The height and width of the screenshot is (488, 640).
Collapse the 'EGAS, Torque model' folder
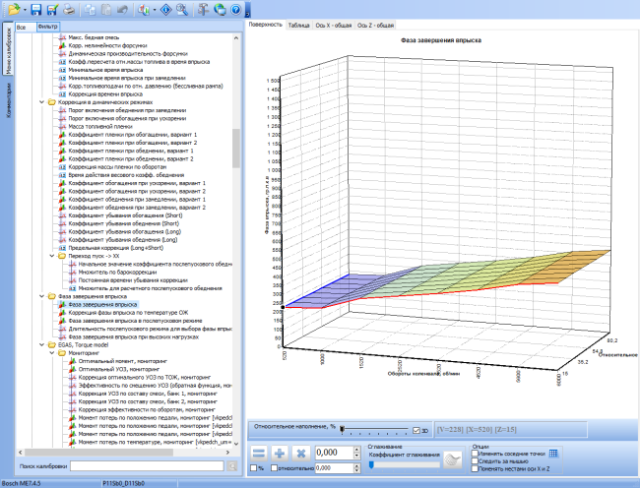(x=41, y=345)
